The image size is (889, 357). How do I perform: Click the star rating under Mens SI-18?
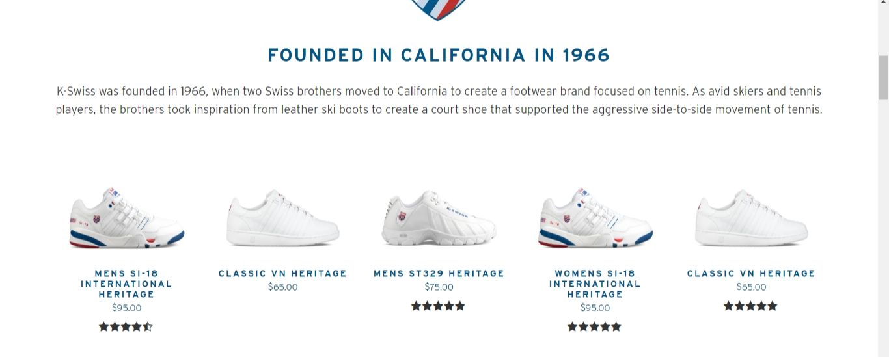click(126, 326)
